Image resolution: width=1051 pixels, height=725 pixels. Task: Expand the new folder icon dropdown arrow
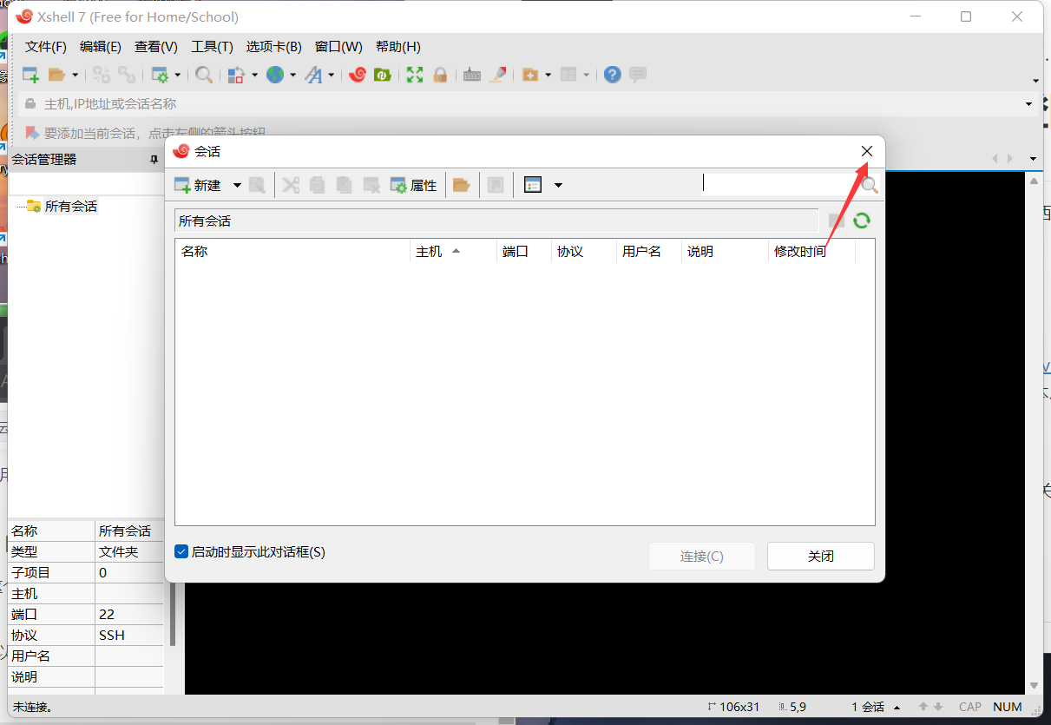coord(548,75)
